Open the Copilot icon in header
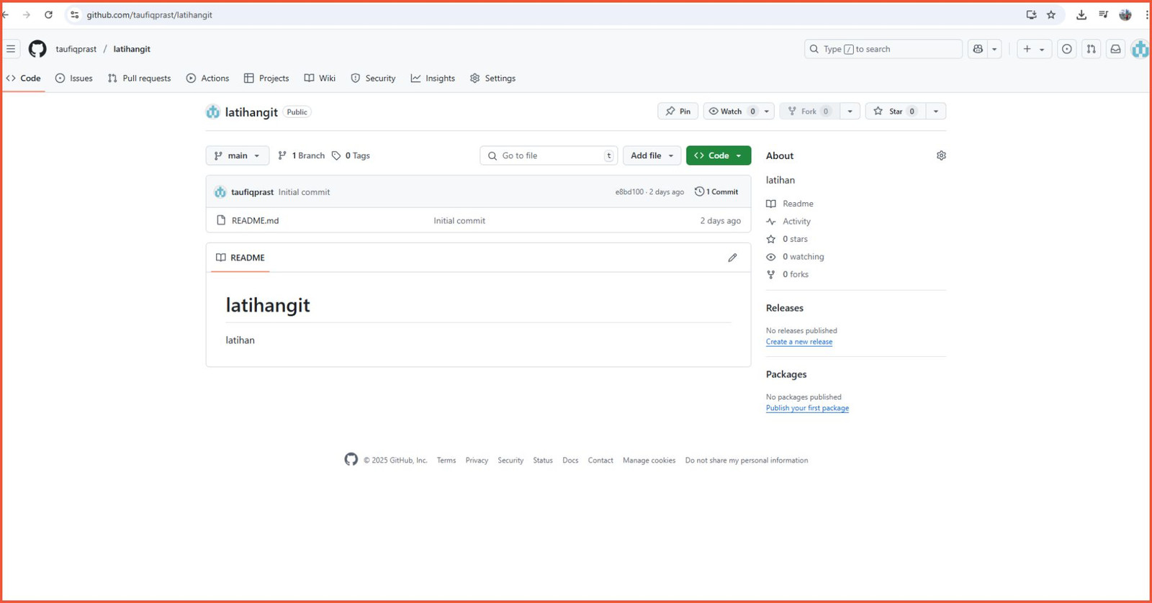This screenshot has width=1152, height=603. click(978, 49)
